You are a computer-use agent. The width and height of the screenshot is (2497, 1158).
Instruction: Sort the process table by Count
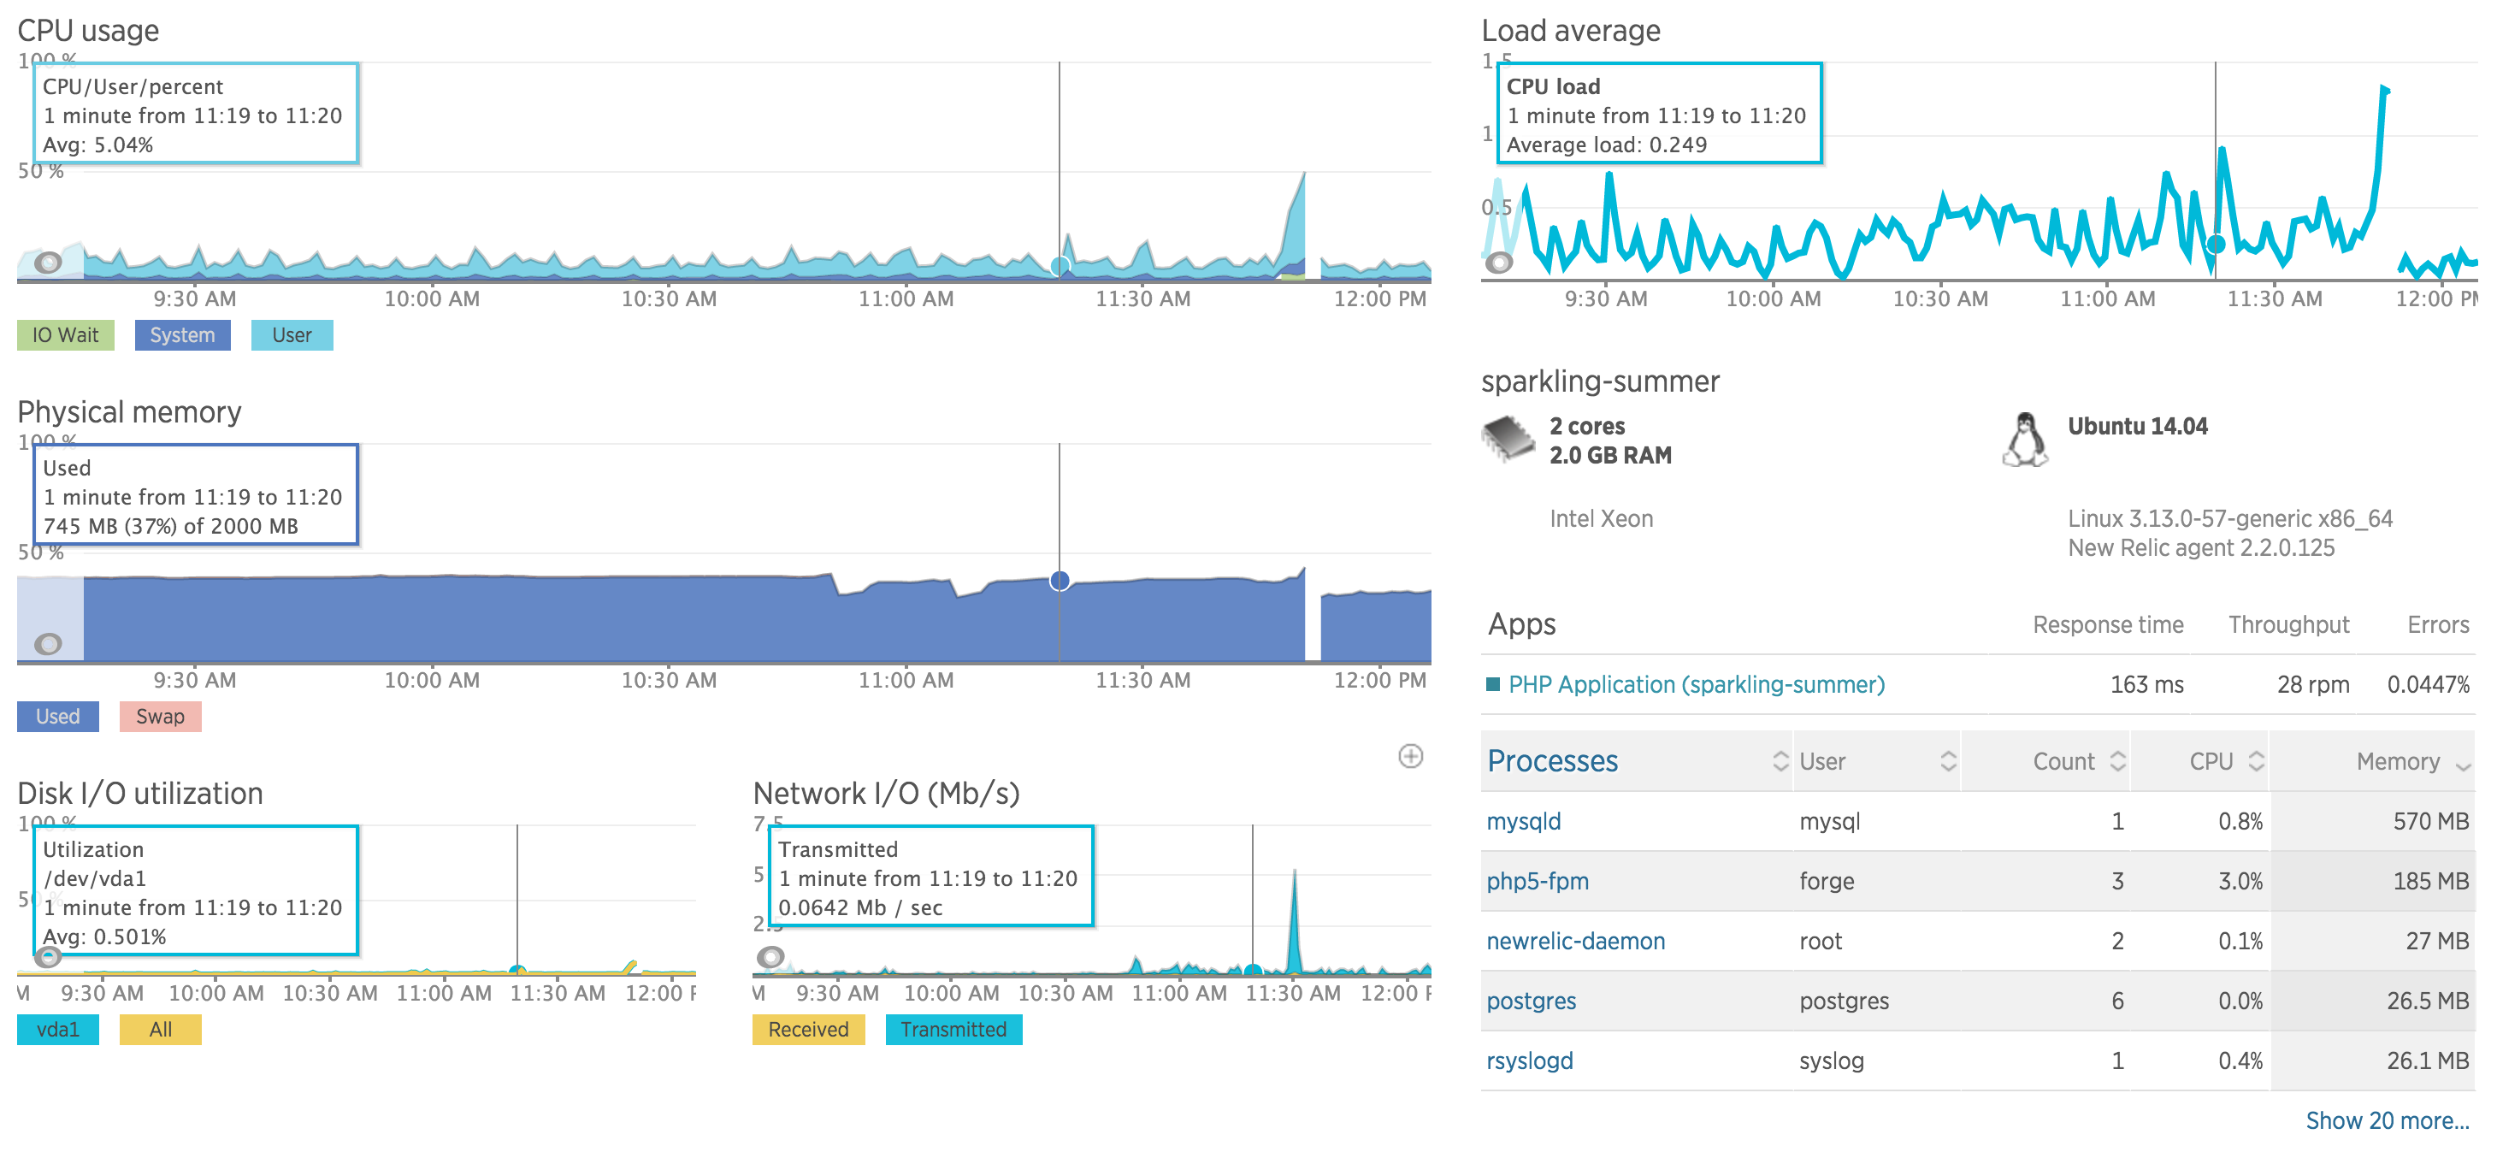pos(2045,761)
